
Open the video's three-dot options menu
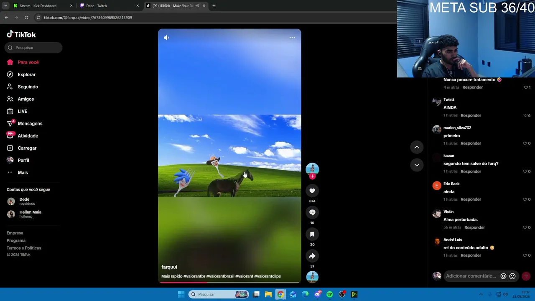coord(292,38)
